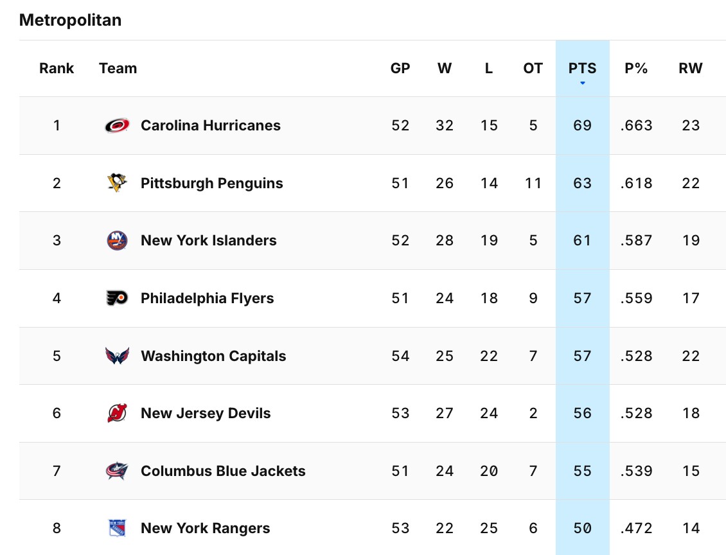
Task: Sort standings by the P% column
Action: point(635,68)
